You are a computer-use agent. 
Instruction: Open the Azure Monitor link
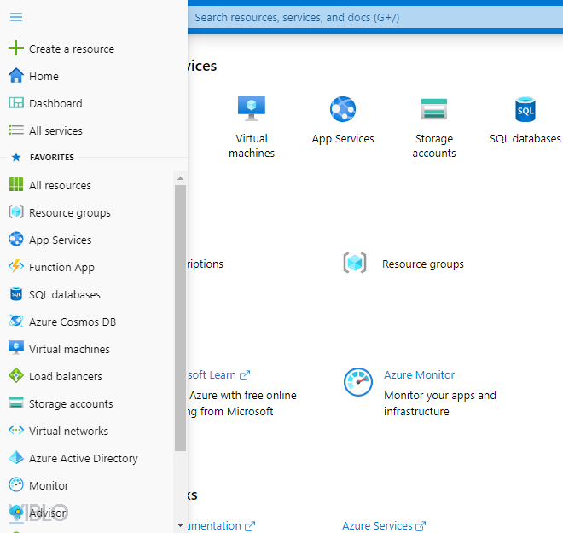click(x=419, y=374)
